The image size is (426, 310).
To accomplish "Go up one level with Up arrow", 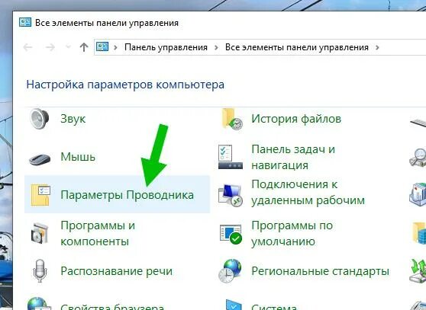I will (84, 47).
